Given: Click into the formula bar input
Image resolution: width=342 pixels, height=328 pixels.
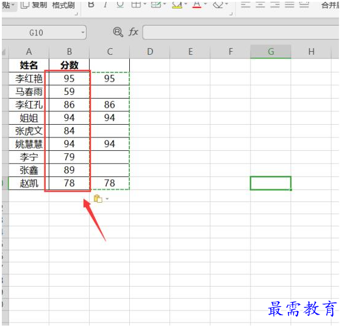Looking at the screenshot, I should click(x=241, y=32).
